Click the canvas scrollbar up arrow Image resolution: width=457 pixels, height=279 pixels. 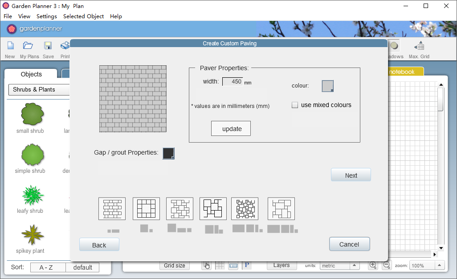(441, 84)
